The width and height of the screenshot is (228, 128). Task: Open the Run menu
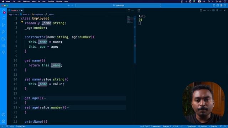tap(44, 1)
